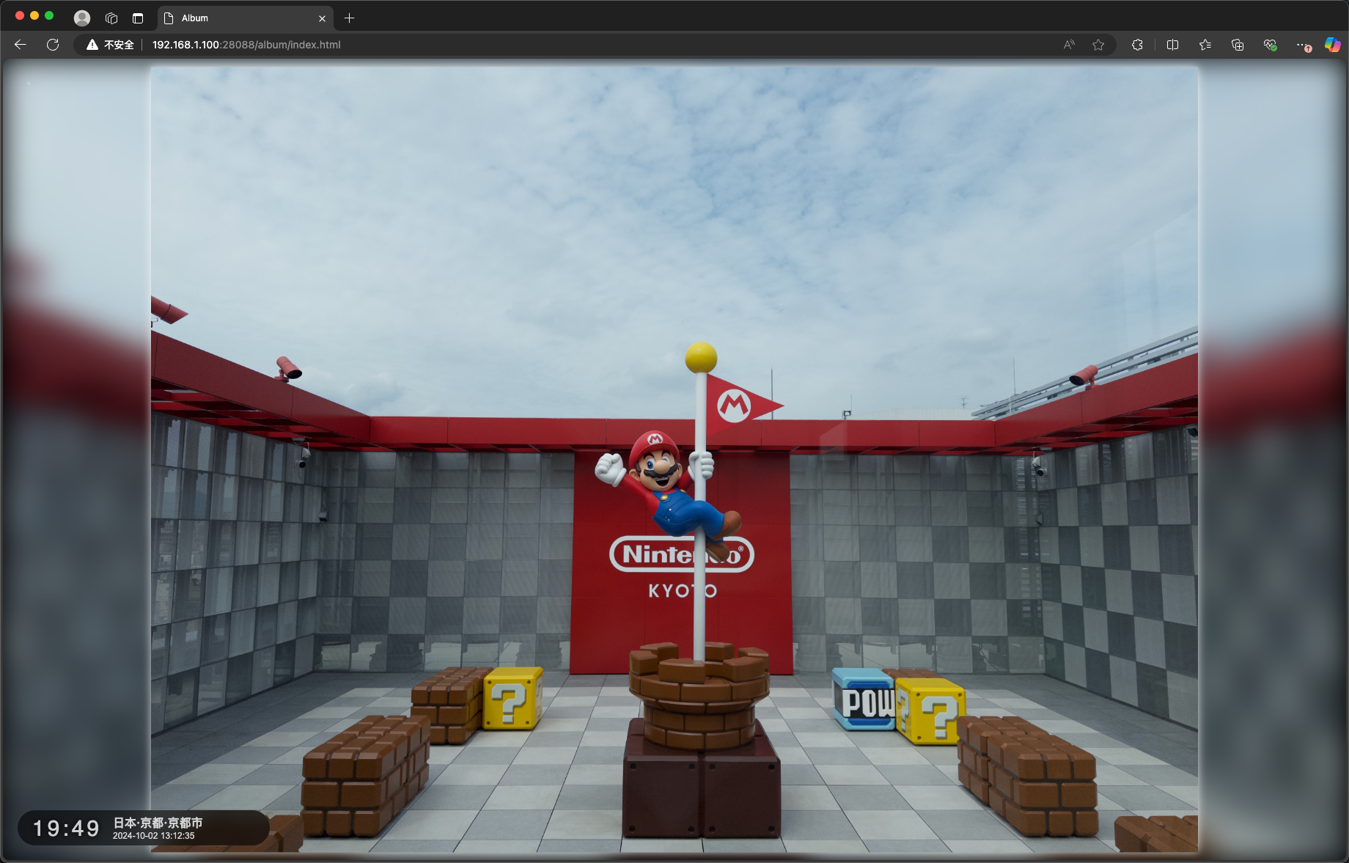Click the 19:49 clock display
This screenshot has height=863, width=1349.
click(x=66, y=829)
